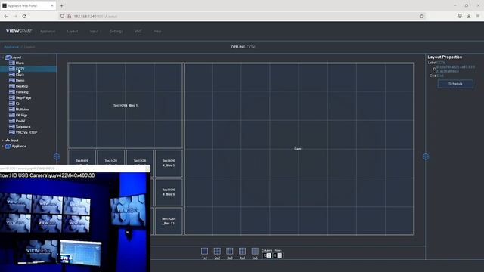Click the Layout root folder icon
Screen dimensions: 484x272
(x=8, y=57)
